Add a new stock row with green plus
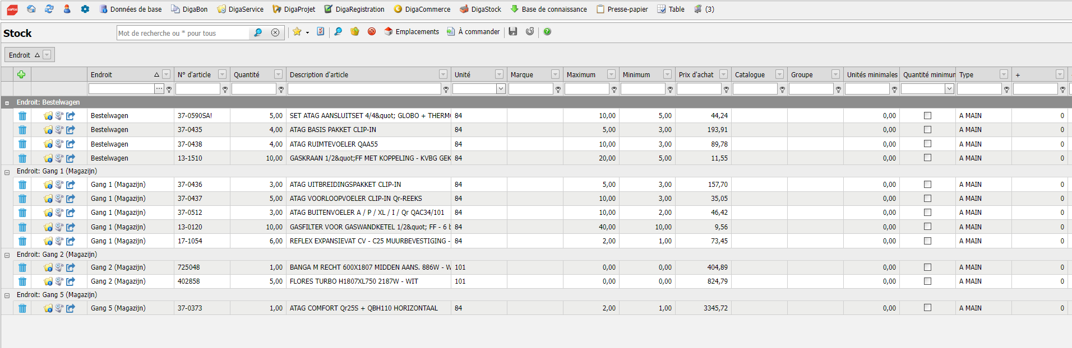Image resolution: width=1072 pixels, height=348 pixels. [x=21, y=74]
